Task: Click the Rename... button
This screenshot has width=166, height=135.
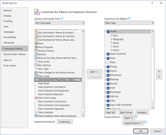Action: pos(142,112)
